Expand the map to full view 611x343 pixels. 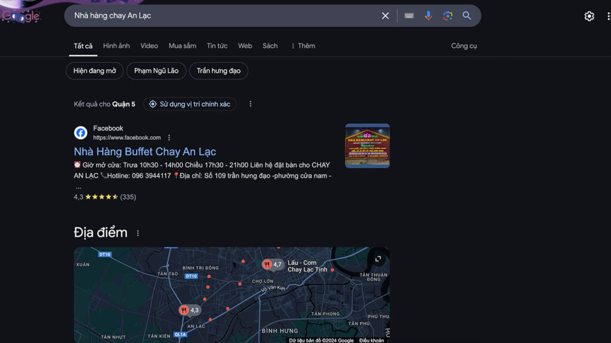378,258
